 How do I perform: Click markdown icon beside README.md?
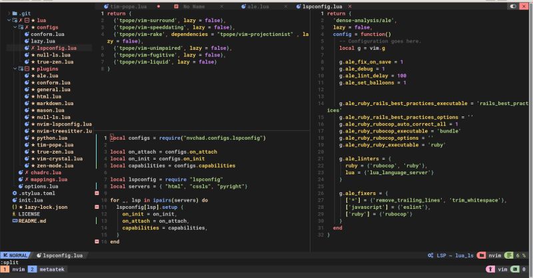[x=15, y=221]
